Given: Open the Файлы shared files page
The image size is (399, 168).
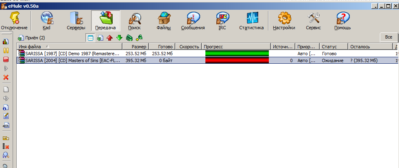Looking at the screenshot, I should click(164, 21).
